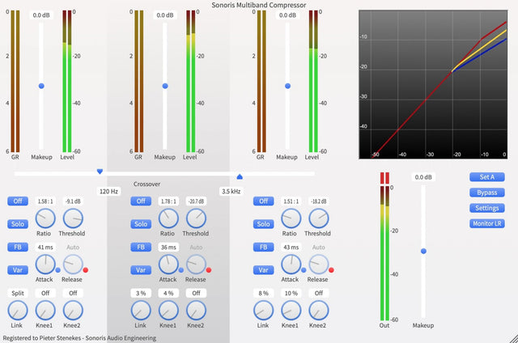This screenshot has width=518, height=343.
Task: Click the 120 Hz crossover slider handle
Action: pyautogui.click(x=100, y=171)
